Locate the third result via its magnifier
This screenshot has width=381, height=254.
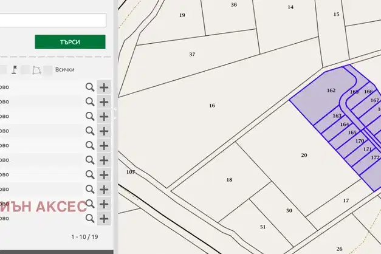[x=90, y=117]
